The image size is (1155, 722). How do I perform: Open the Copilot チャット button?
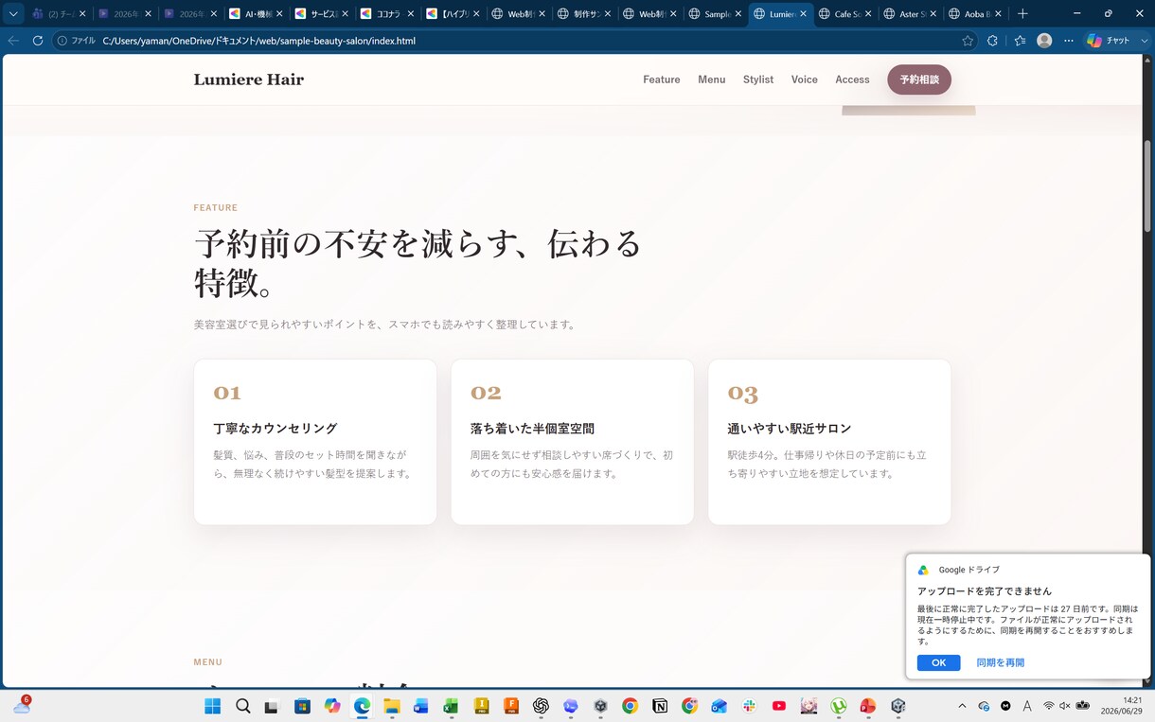(1109, 41)
